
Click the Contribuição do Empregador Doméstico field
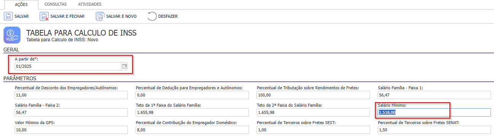[x=192, y=130]
